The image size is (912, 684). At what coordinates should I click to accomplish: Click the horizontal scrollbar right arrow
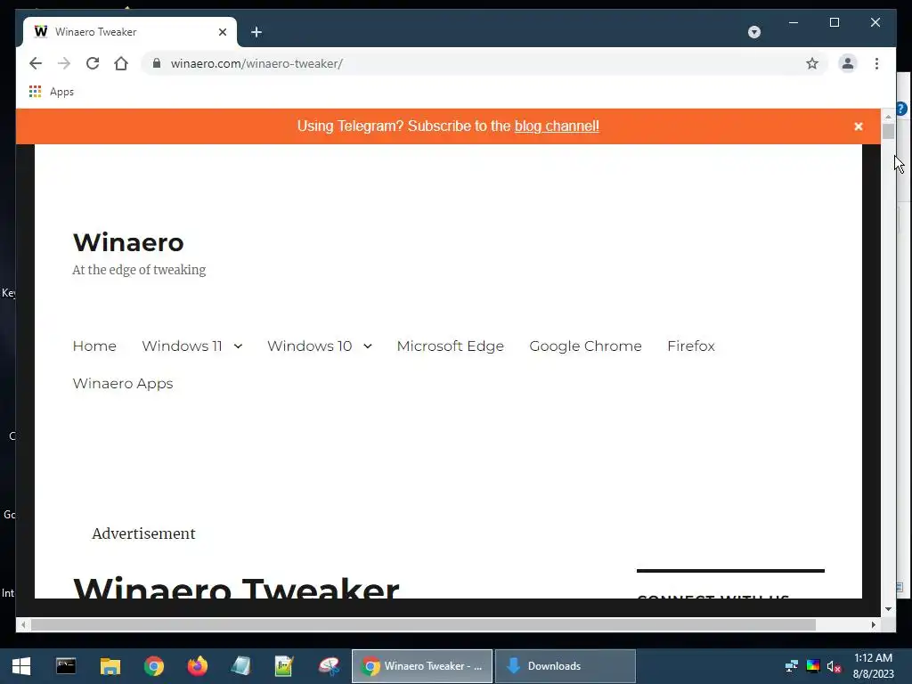tap(874, 624)
